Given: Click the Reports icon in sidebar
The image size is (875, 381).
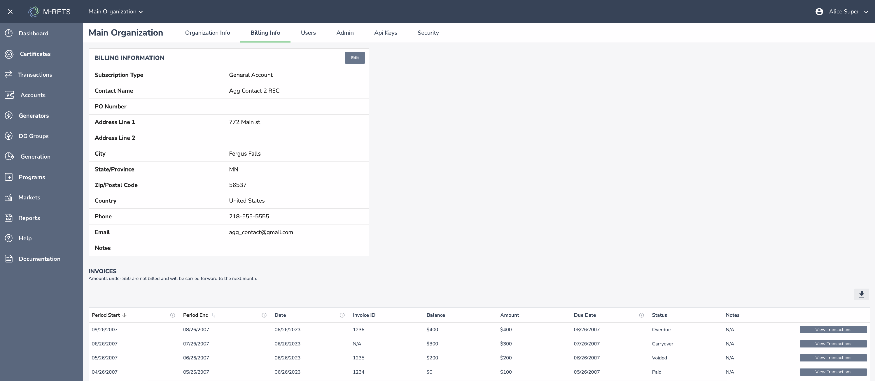Looking at the screenshot, I should pos(8,218).
